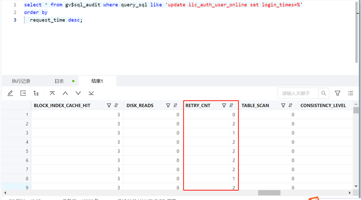The height and width of the screenshot is (200, 361).
Task: Click scroll-right arrow of horizontal scrollbar
Action: (349, 192)
